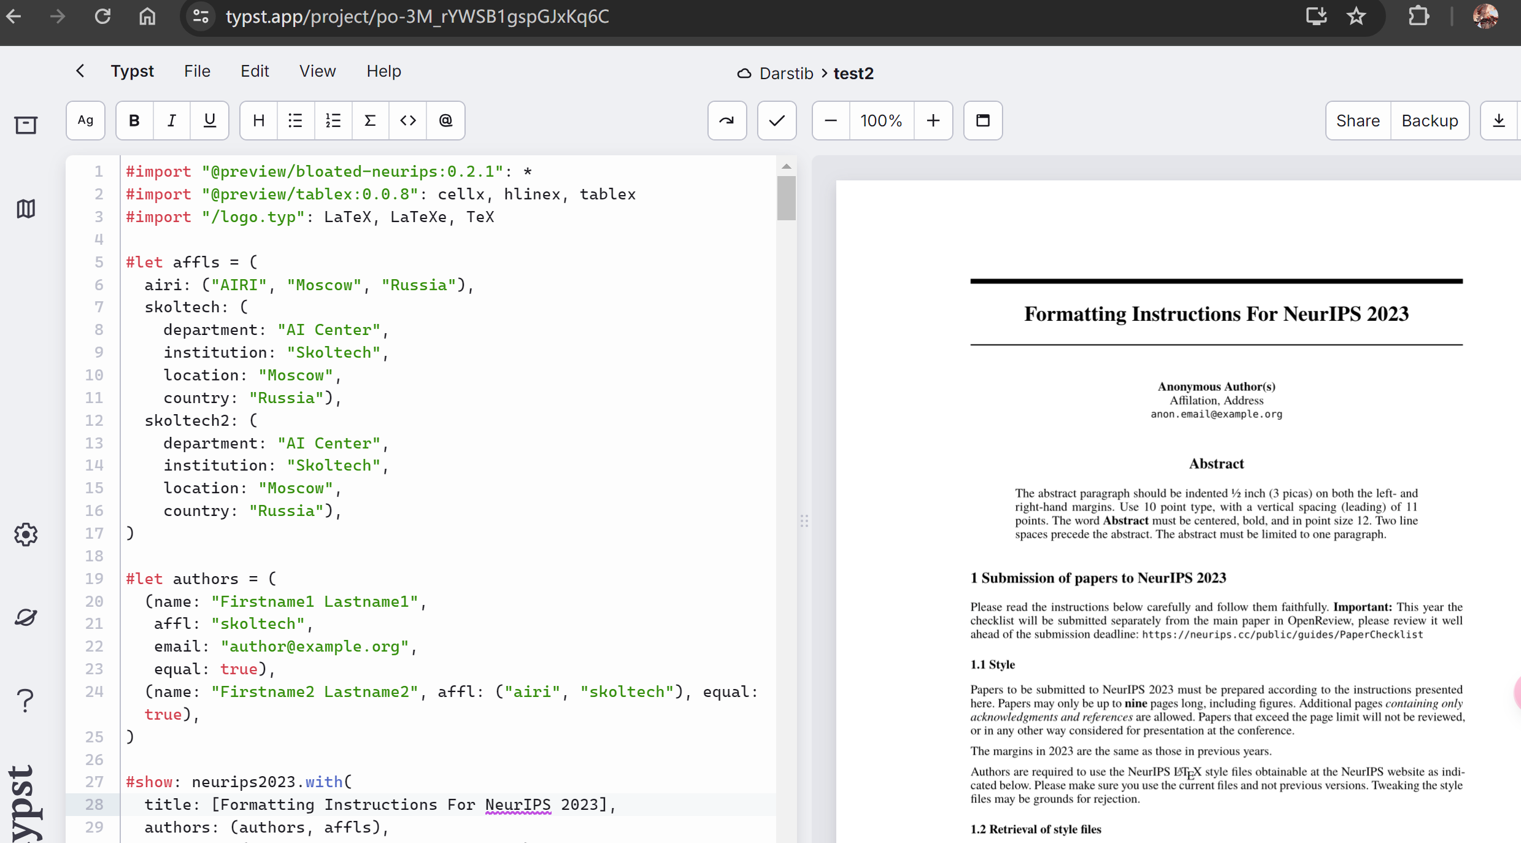Insert code block with angle brackets icon
This screenshot has width=1521, height=843.
(x=408, y=120)
